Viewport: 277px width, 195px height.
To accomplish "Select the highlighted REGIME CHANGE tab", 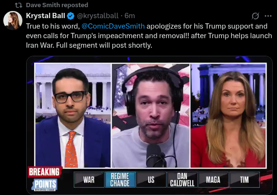I will coord(120,180).
